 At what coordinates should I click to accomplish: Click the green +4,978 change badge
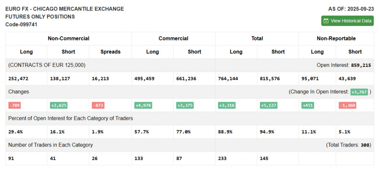point(143,105)
